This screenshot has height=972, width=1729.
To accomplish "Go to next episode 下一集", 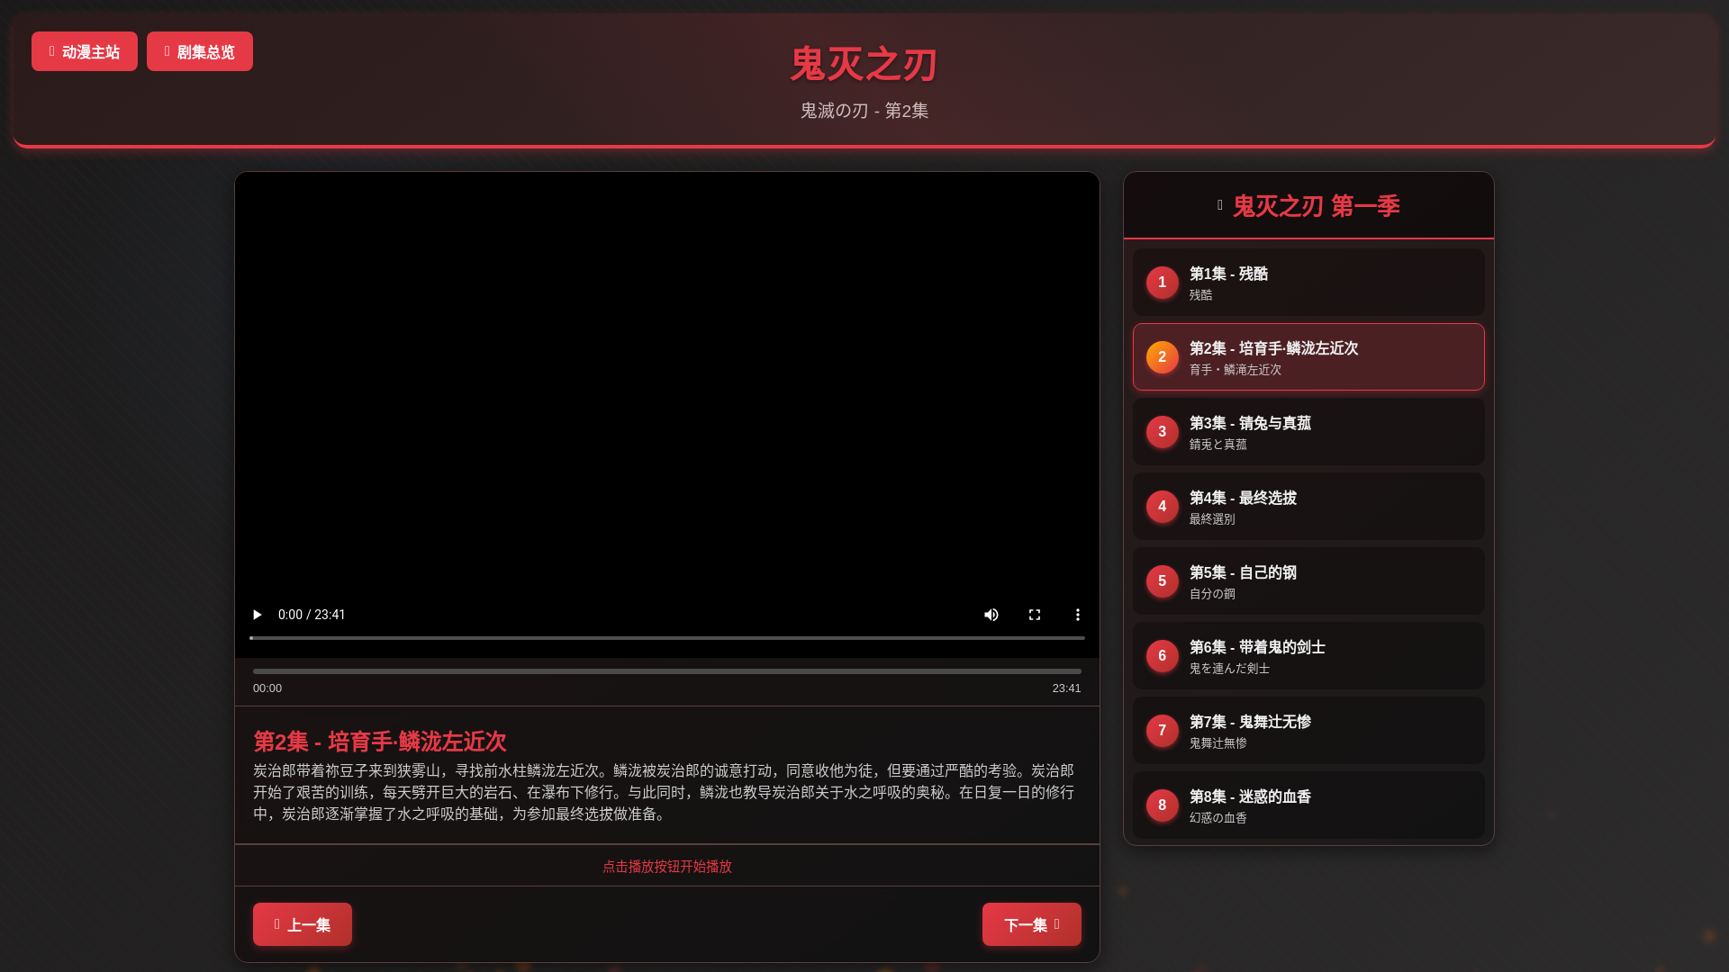I will pos(1032,924).
